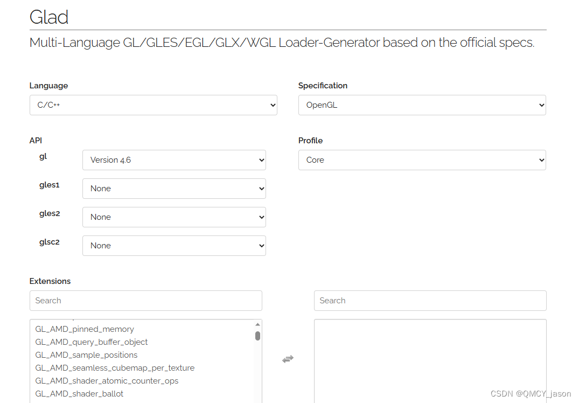
Task: Open the glsc2 API dropdown
Action: click(174, 246)
